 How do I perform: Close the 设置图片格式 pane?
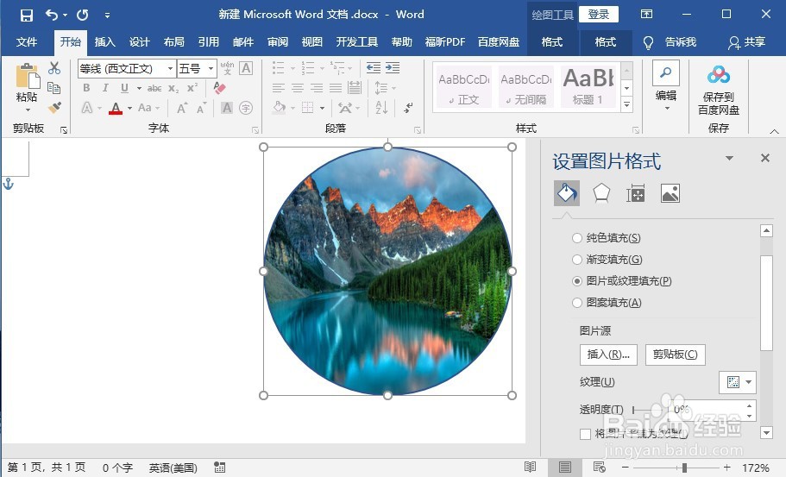(765, 159)
